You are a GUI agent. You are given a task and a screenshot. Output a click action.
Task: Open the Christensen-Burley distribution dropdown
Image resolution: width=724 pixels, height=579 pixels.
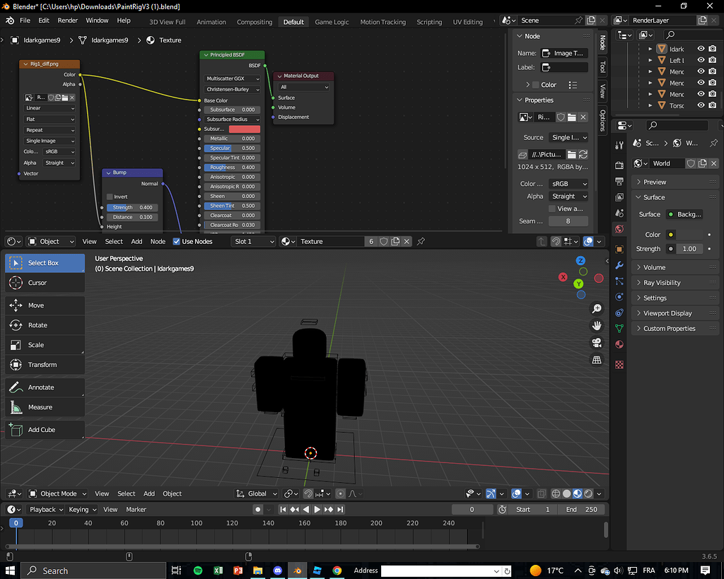232,89
